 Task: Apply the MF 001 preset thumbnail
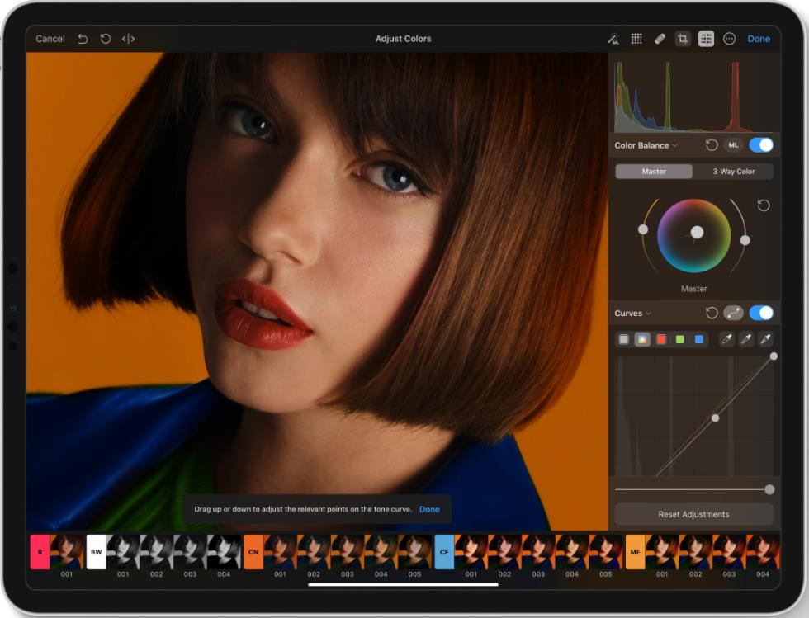pyautogui.click(x=662, y=552)
